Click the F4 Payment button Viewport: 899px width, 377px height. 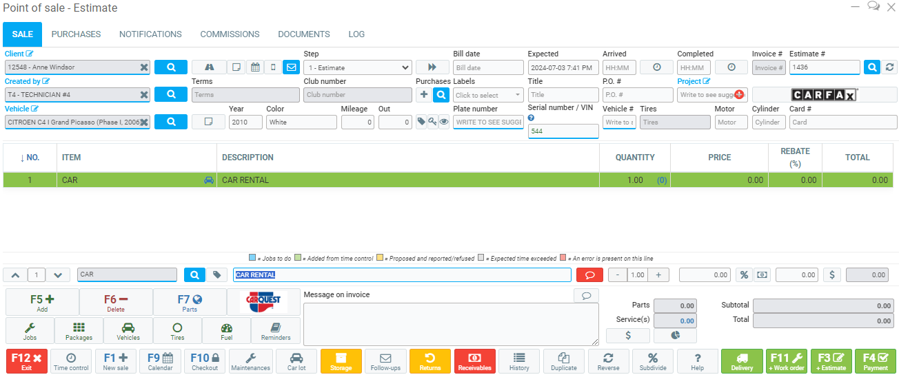(875, 361)
